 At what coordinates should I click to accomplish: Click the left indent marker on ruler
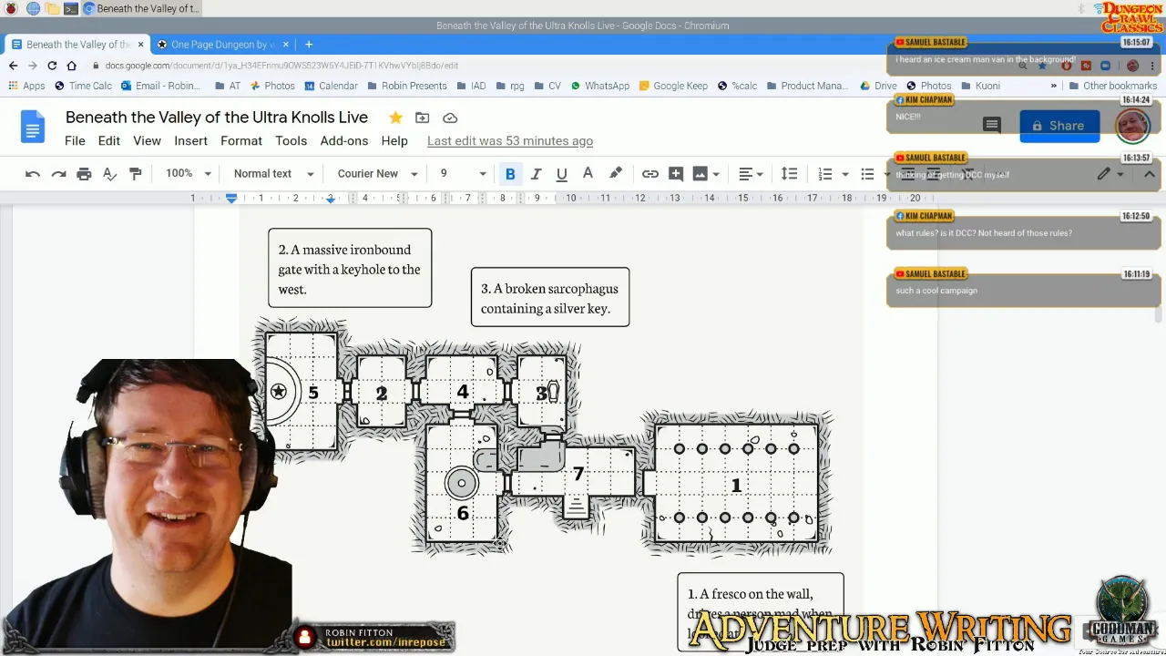tap(231, 198)
